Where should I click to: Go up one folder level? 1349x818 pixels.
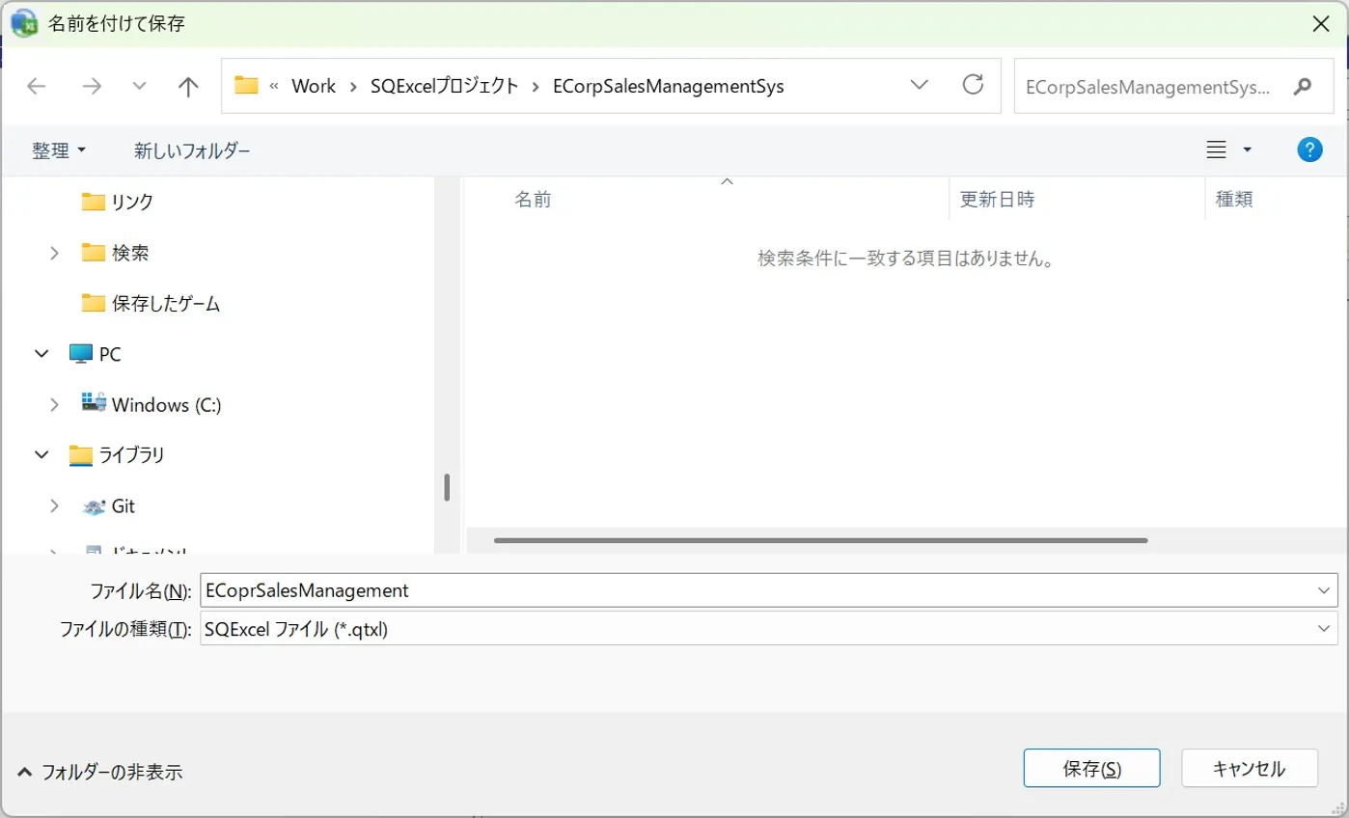click(188, 86)
